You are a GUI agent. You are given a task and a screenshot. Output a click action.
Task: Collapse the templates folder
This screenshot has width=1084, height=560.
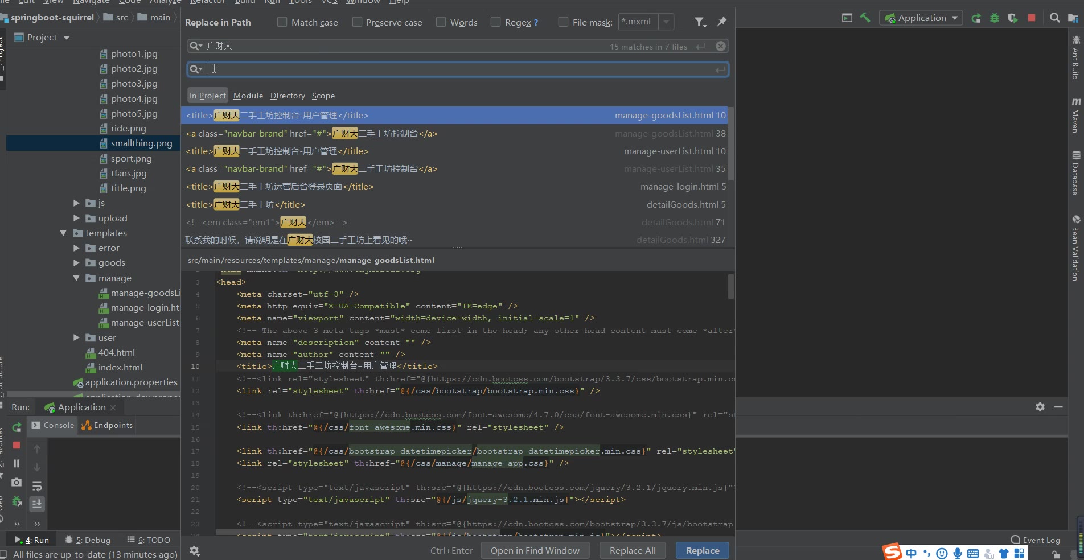coord(63,233)
